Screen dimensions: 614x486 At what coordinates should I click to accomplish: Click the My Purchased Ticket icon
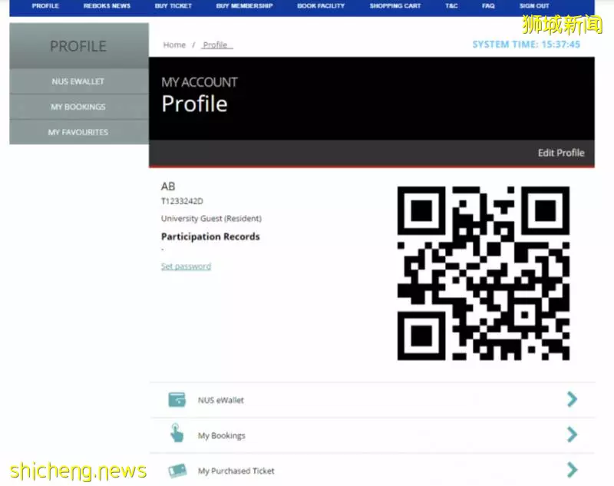coord(177,471)
